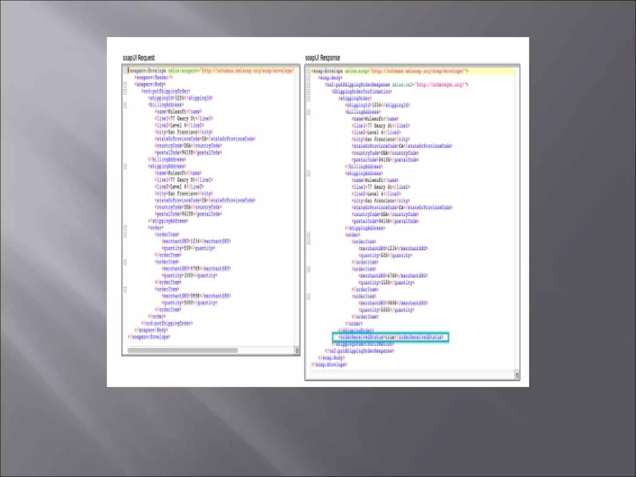This screenshot has height=477, width=636.
Task: Fold third orderItem in request pane
Action: [125, 290]
